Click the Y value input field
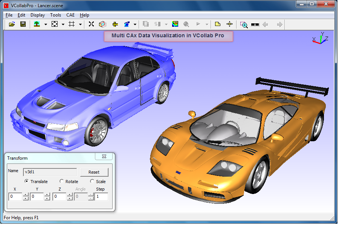Image resolution: width=339 pixels, height=226 pixels. (x=37, y=197)
